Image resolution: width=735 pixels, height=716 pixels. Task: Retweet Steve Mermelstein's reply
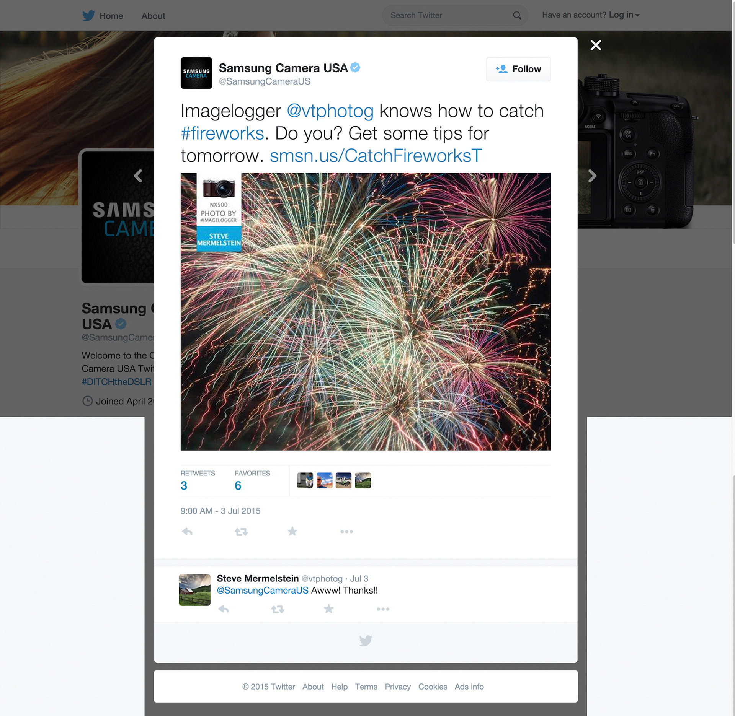coord(278,609)
